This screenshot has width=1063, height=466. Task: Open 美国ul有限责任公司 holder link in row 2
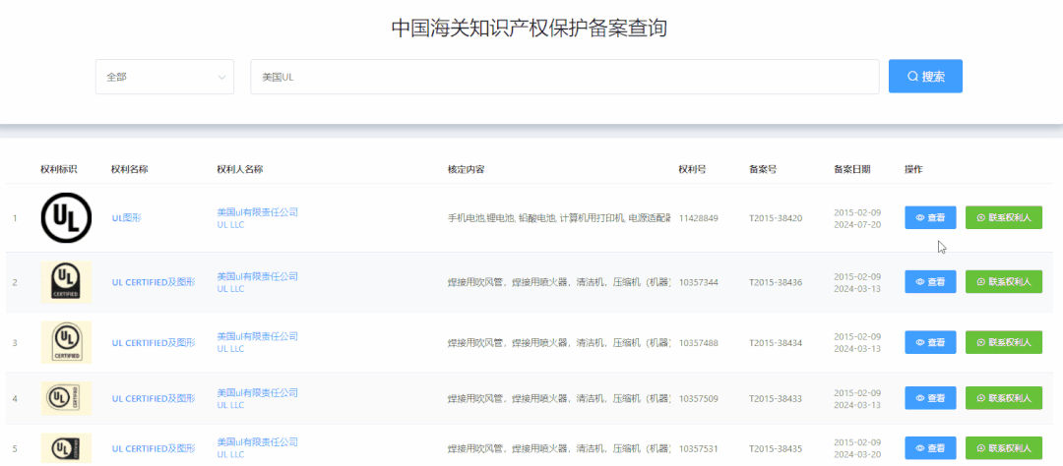coord(258,276)
